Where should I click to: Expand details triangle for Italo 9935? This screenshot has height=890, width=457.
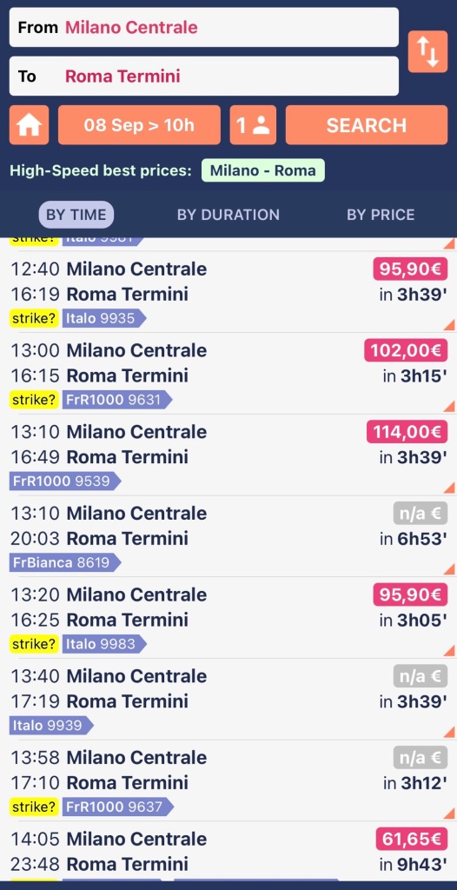pos(449,325)
